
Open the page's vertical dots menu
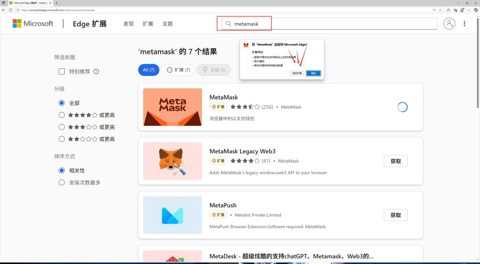pos(465,23)
